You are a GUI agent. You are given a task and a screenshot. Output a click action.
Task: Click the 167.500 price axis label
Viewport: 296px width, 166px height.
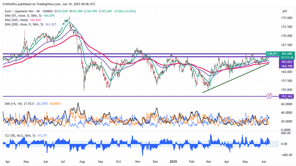coord(287,45)
